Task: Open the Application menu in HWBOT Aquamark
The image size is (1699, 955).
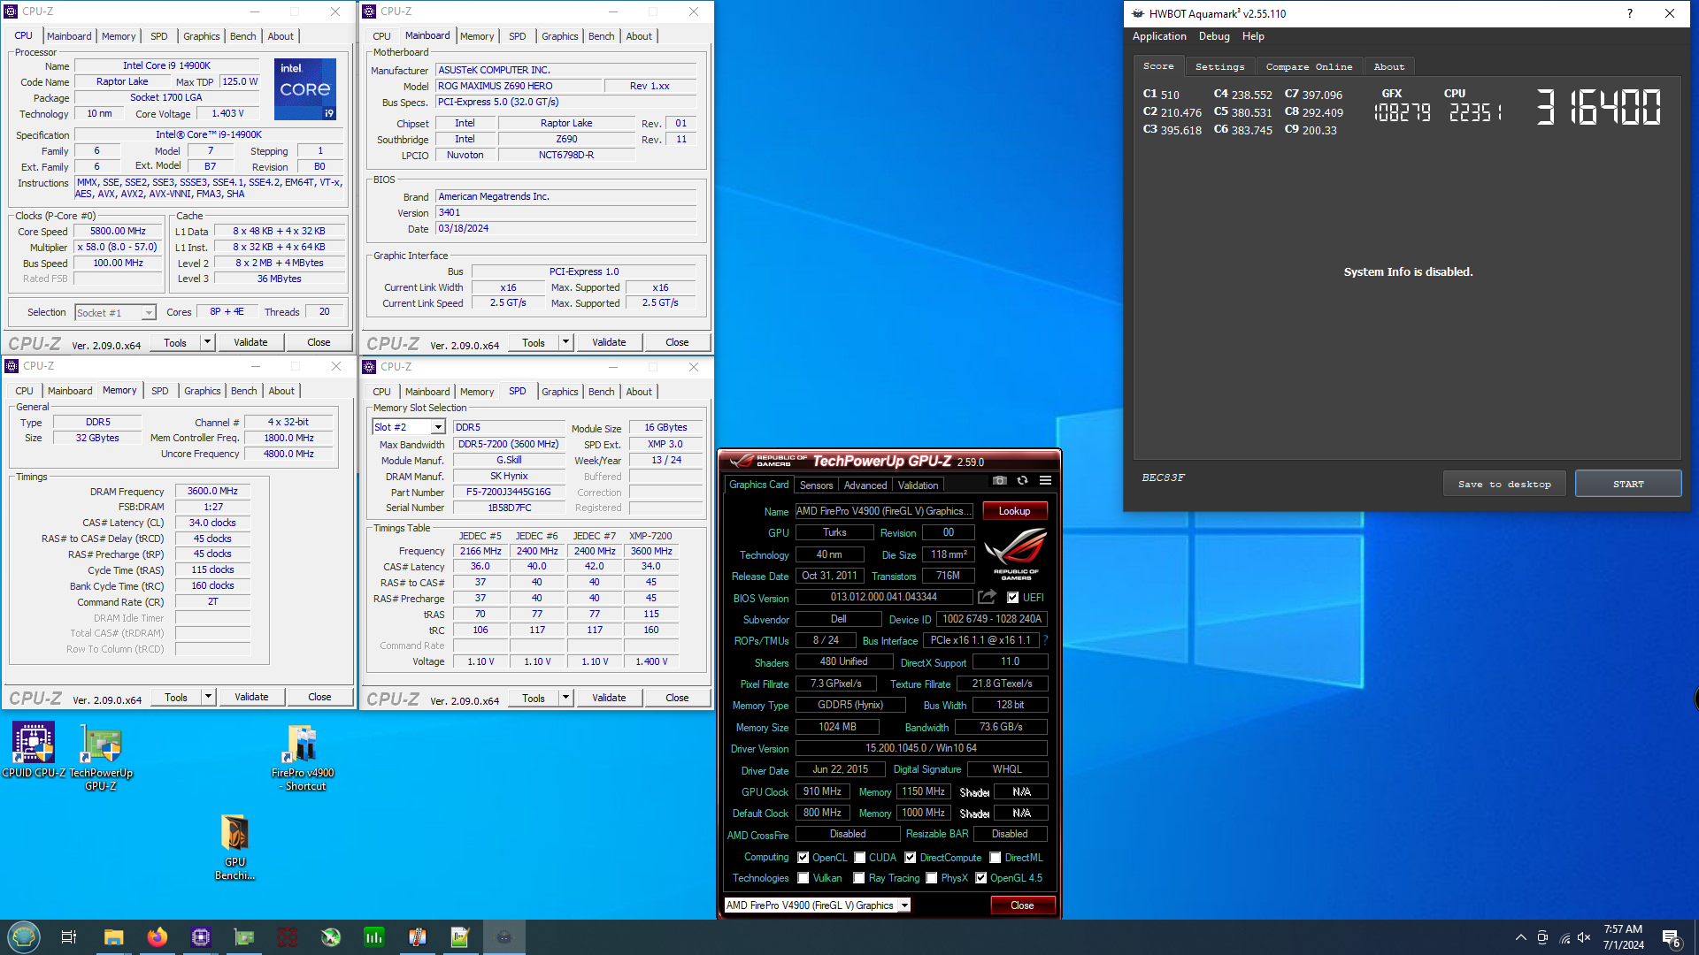Action: coord(1159,36)
